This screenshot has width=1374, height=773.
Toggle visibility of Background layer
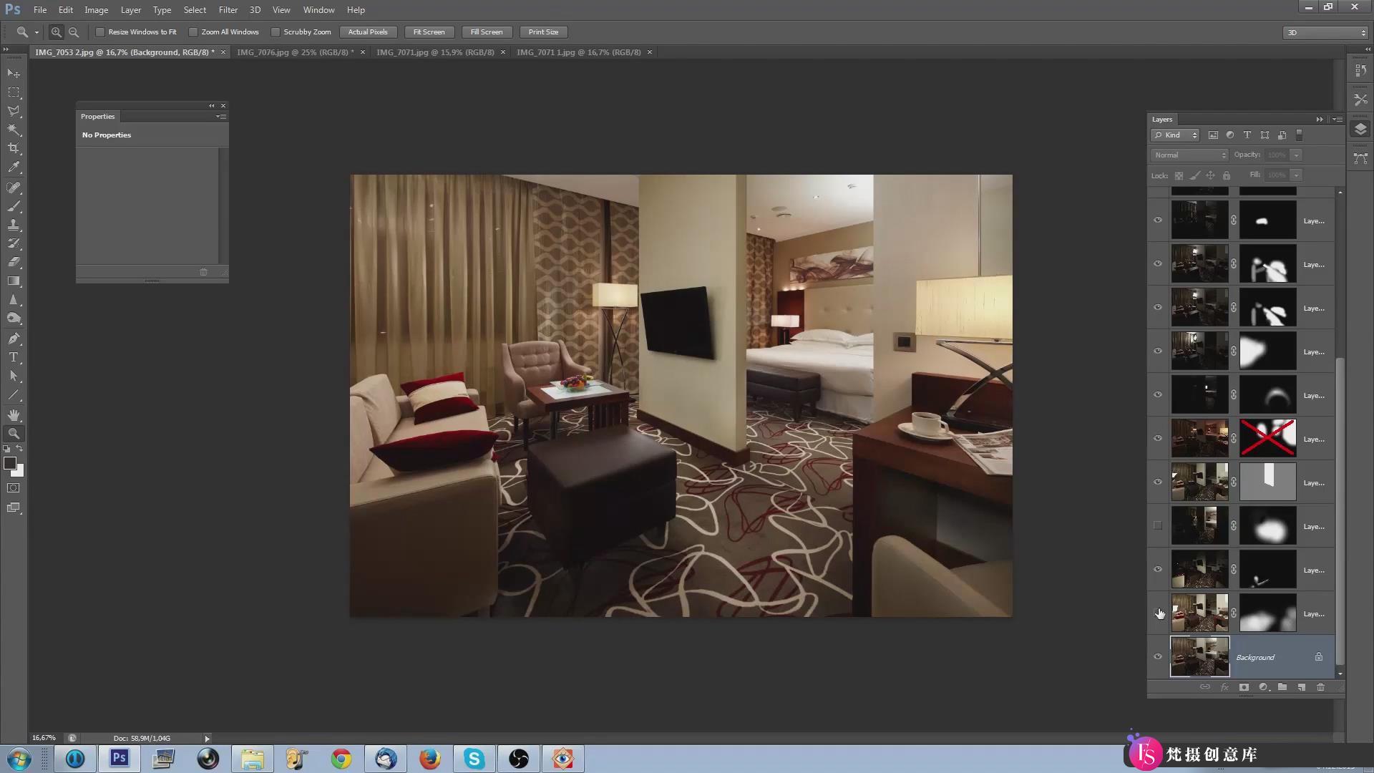[1158, 657]
